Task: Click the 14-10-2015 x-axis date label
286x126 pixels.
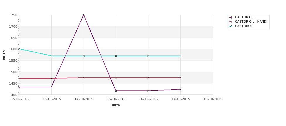Action: [84, 99]
